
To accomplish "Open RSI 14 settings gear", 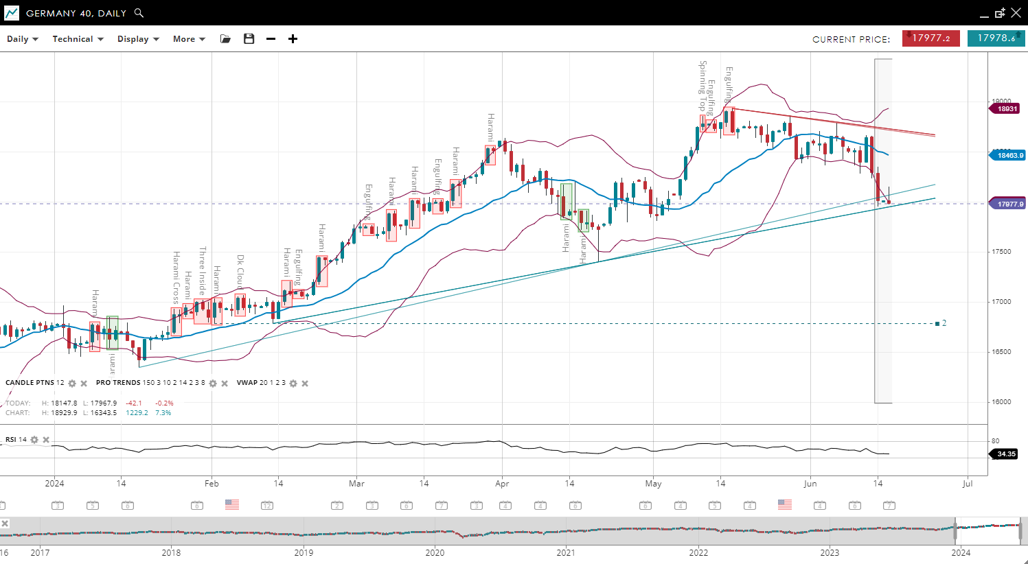I will 34,440.
